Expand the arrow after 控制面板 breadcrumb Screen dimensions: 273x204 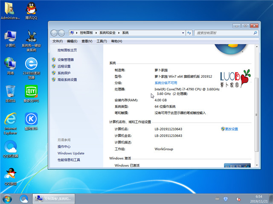[x=96, y=33]
